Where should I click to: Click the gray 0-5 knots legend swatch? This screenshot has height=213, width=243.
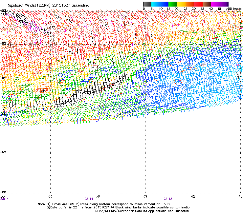[147, 4]
